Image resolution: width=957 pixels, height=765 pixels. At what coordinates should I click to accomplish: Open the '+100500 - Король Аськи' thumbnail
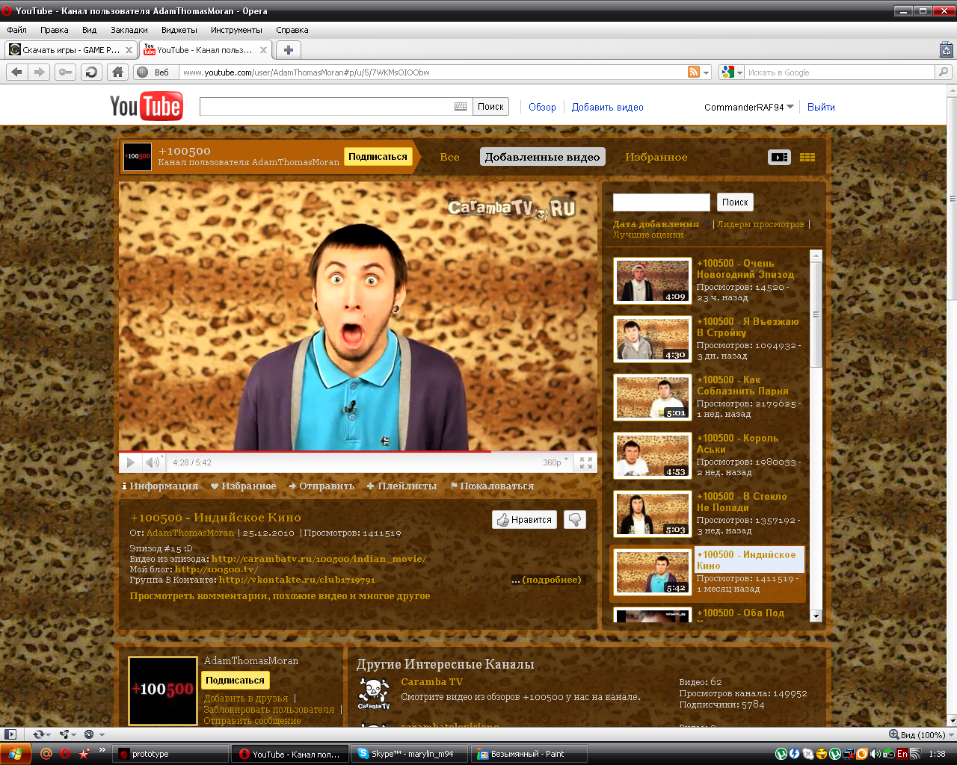coord(652,455)
